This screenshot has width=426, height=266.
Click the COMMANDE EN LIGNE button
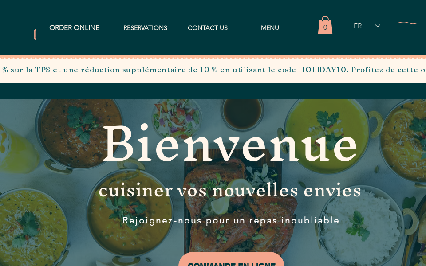pyautogui.click(x=232, y=259)
